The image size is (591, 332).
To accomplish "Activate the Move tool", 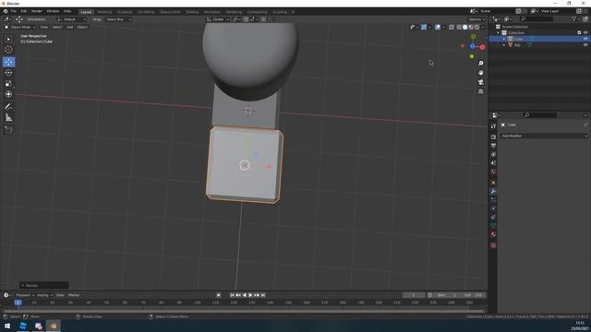I will pyautogui.click(x=8, y=62).
